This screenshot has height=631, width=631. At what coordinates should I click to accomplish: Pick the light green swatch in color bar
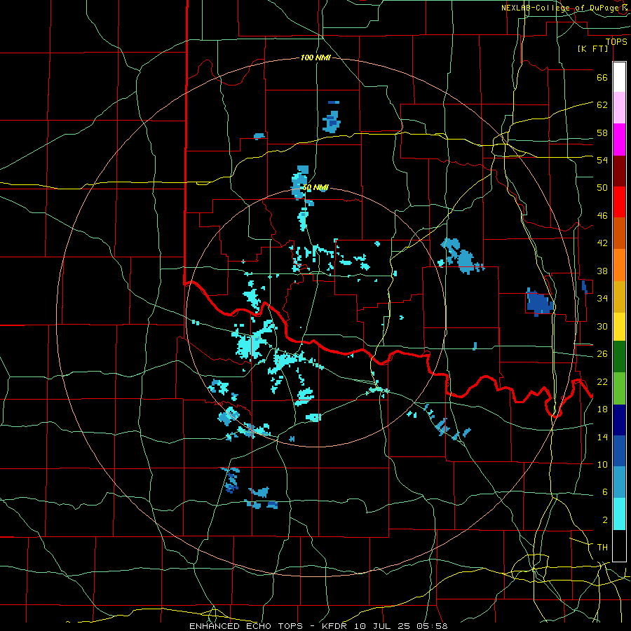[x=619, y=388]
